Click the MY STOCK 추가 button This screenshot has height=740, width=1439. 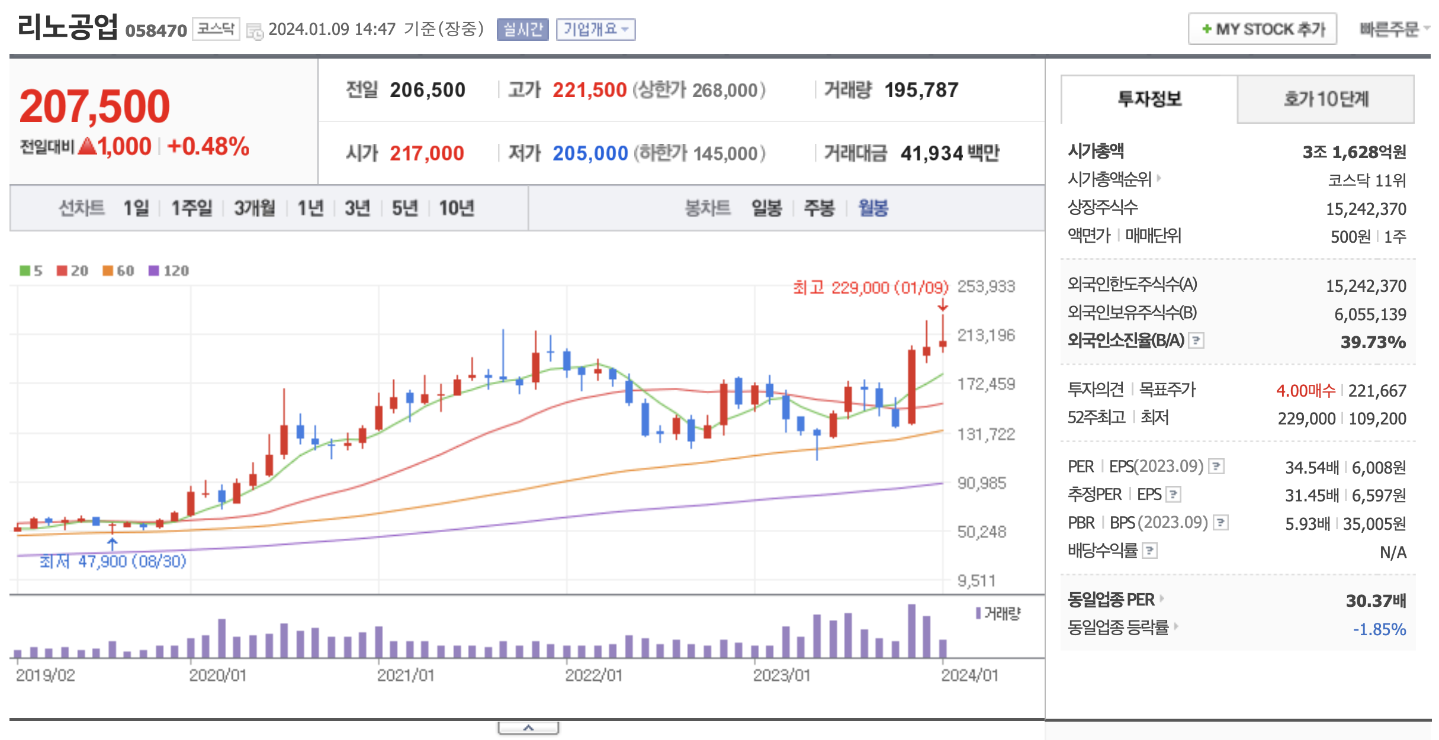tap(1262, 29)
